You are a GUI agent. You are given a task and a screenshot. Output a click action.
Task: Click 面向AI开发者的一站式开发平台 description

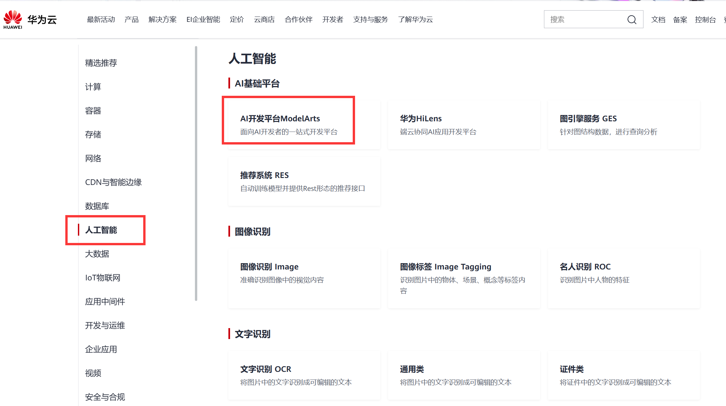pyautogui.click(x=289, y=132)
